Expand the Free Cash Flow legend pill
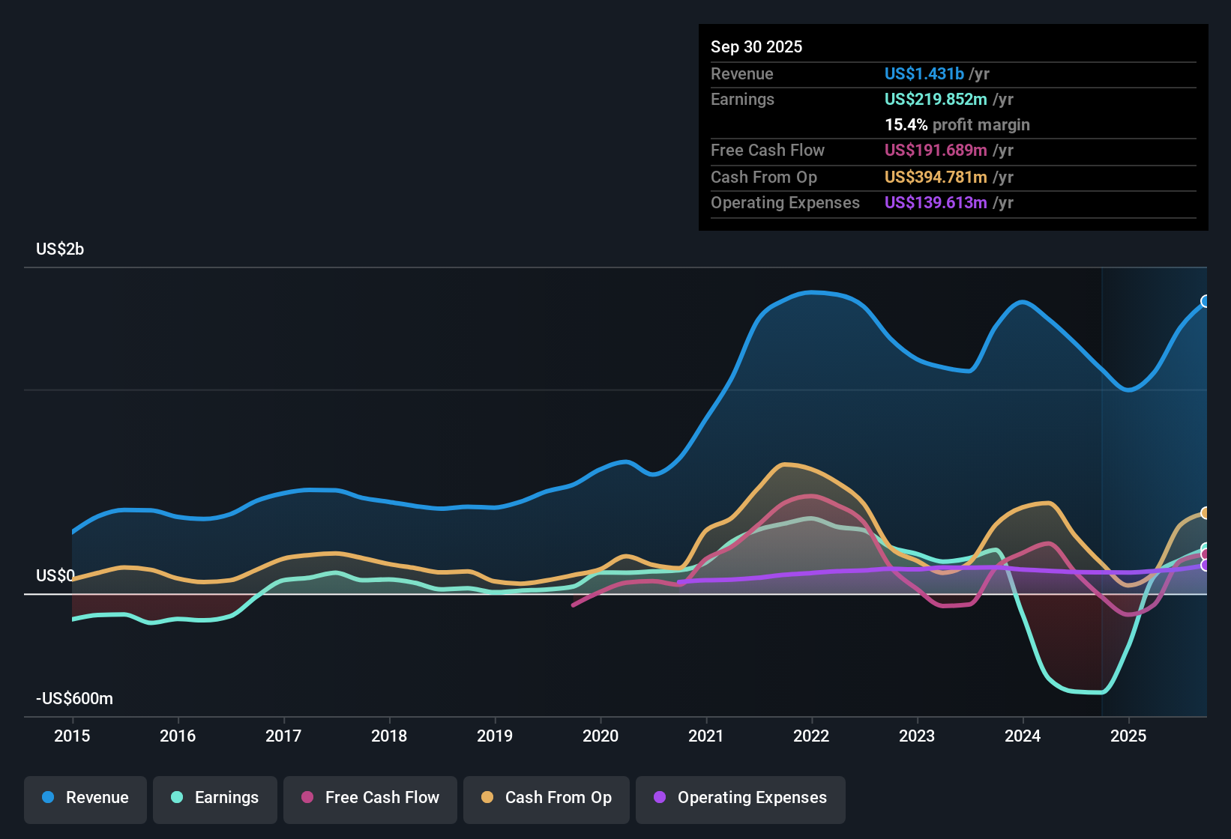 click(370, 798)
